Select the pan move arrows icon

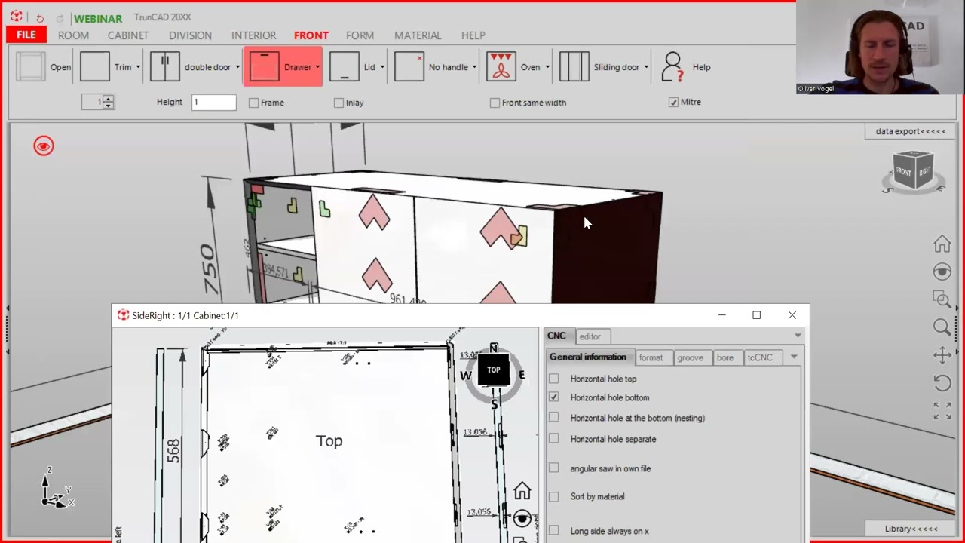tap(942, 355)
